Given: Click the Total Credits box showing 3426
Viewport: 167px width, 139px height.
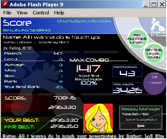Looking at the screenshot, I should click(x=127, y=89).
